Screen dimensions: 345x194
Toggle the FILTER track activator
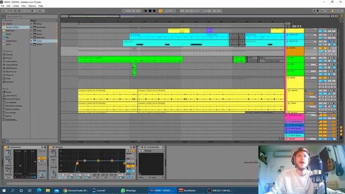322,48
